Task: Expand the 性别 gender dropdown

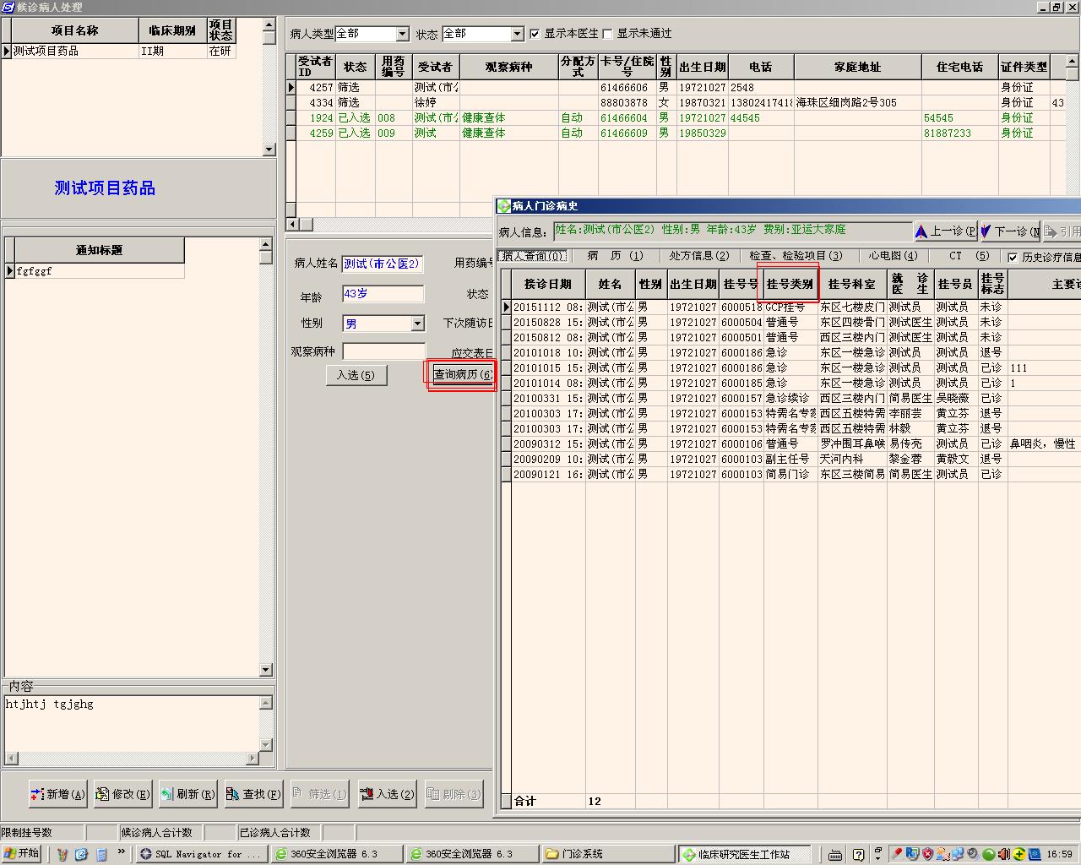Action: tap(417, 324)
